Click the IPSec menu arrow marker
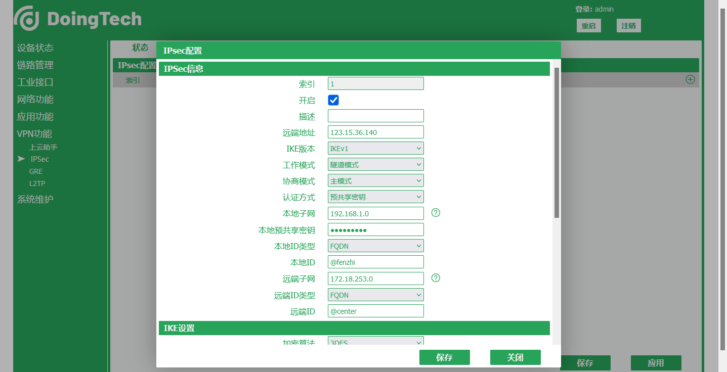 [21, 159]
